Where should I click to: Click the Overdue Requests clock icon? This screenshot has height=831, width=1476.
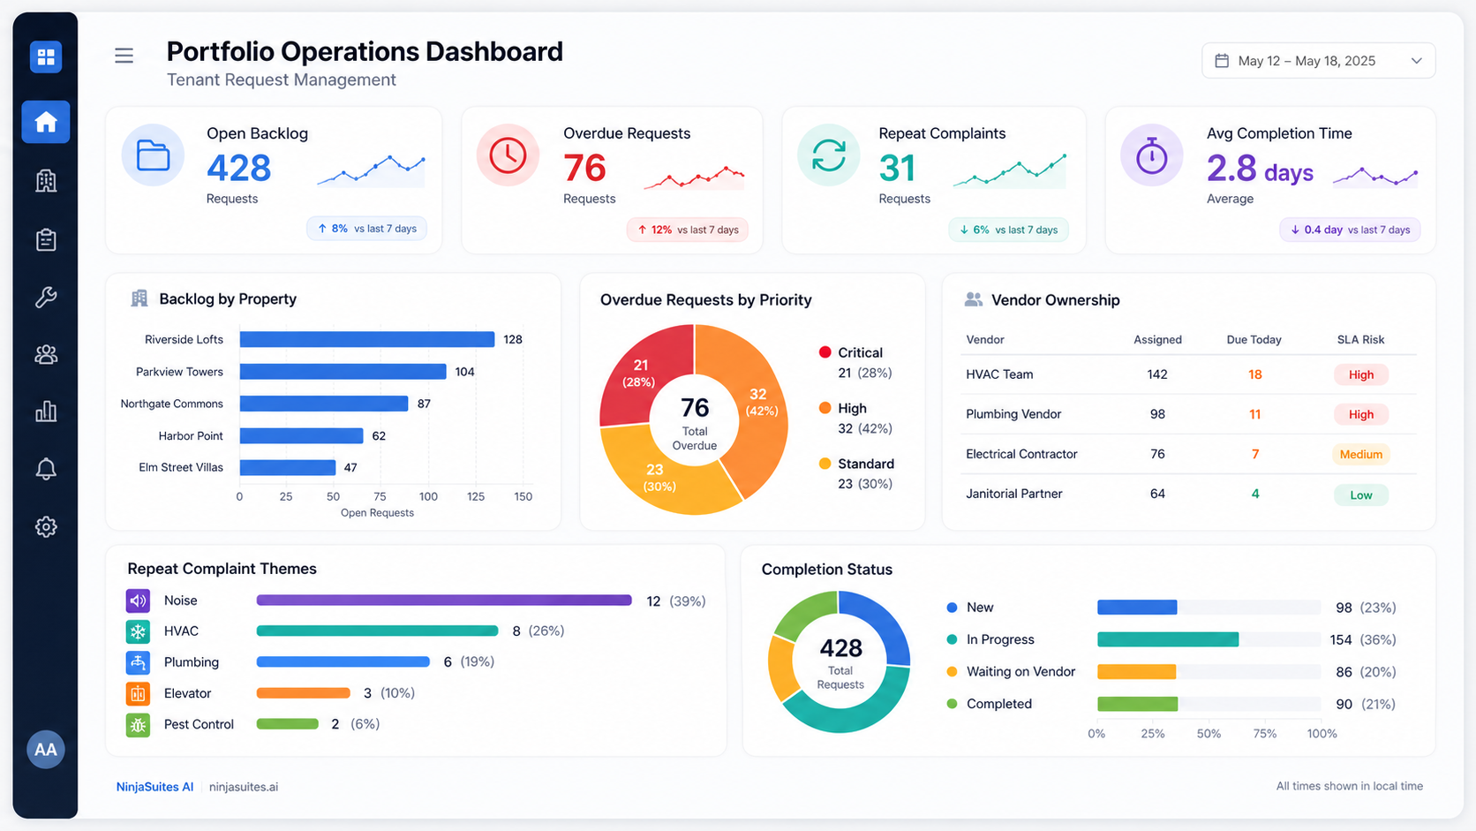pos(508,155)
